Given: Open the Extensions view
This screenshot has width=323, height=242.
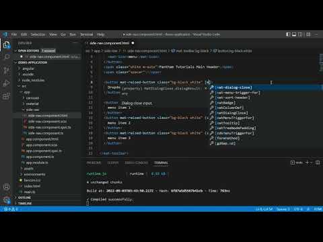Looking at the screenshot, I should tap(7, 96).
